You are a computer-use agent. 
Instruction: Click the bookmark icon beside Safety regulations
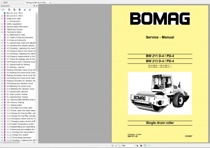5,24
